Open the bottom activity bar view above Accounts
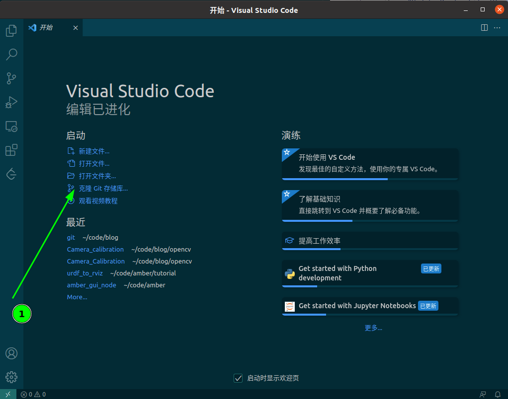Image resolution: width=508 pixels, height=399 pixels. coord(11,174)
